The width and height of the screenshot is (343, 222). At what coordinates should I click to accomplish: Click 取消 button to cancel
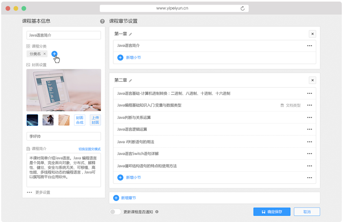click(x=307, y=212)
